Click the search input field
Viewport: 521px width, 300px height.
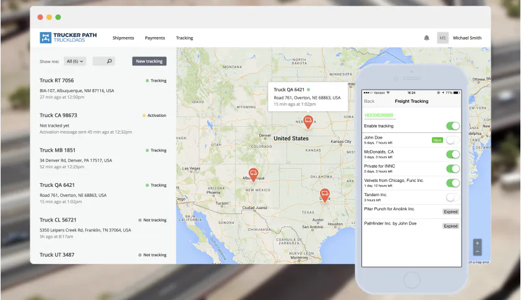[104, 61]
